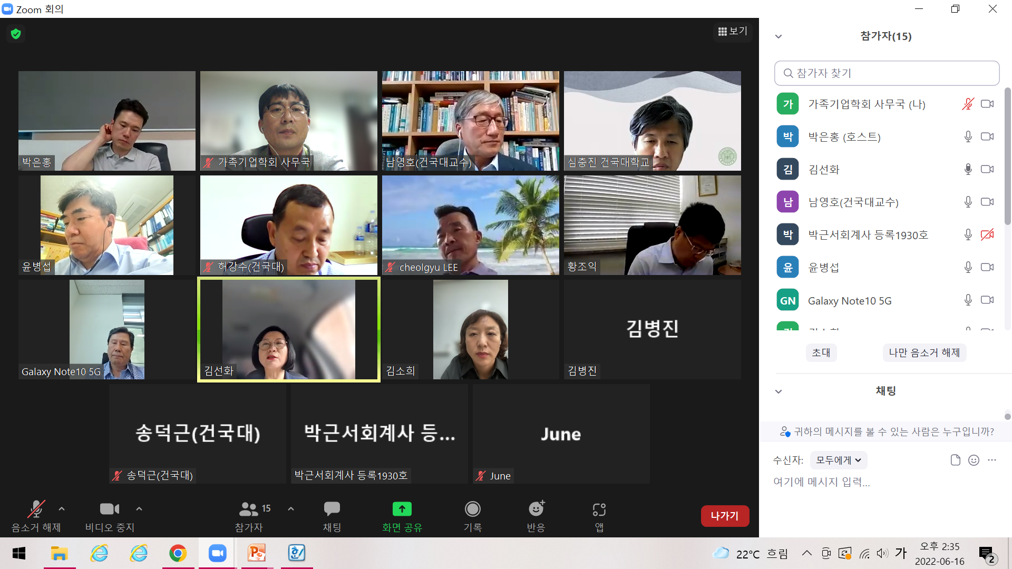Viewport: 1012px width, 569px height.
Task: Click microphone icon for 김선화 participant
Action: tap(968, 169)
